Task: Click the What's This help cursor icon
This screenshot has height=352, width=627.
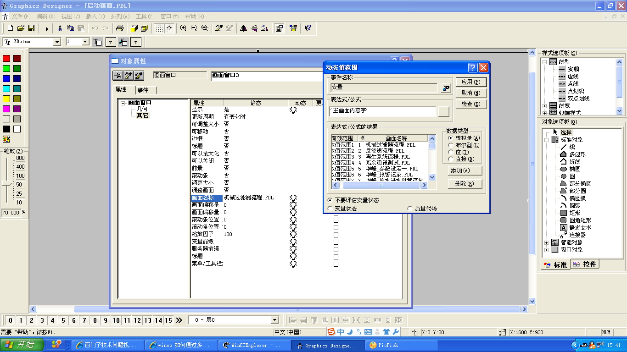Action: coord(308,28)
